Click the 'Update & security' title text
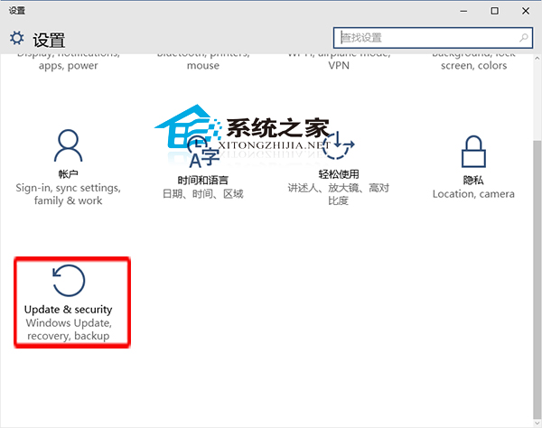 (x=69, y=310)
